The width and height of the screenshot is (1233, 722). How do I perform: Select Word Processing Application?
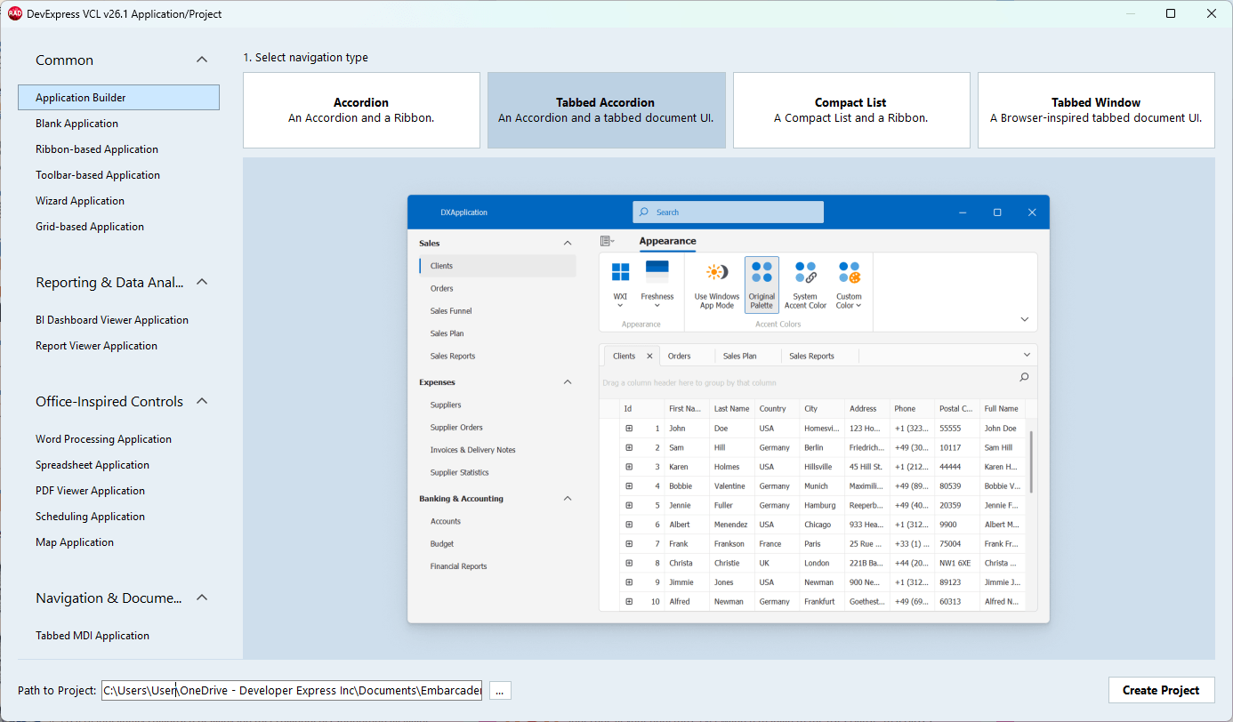118,439
